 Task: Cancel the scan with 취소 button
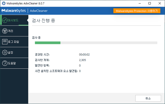coord(148,98)
